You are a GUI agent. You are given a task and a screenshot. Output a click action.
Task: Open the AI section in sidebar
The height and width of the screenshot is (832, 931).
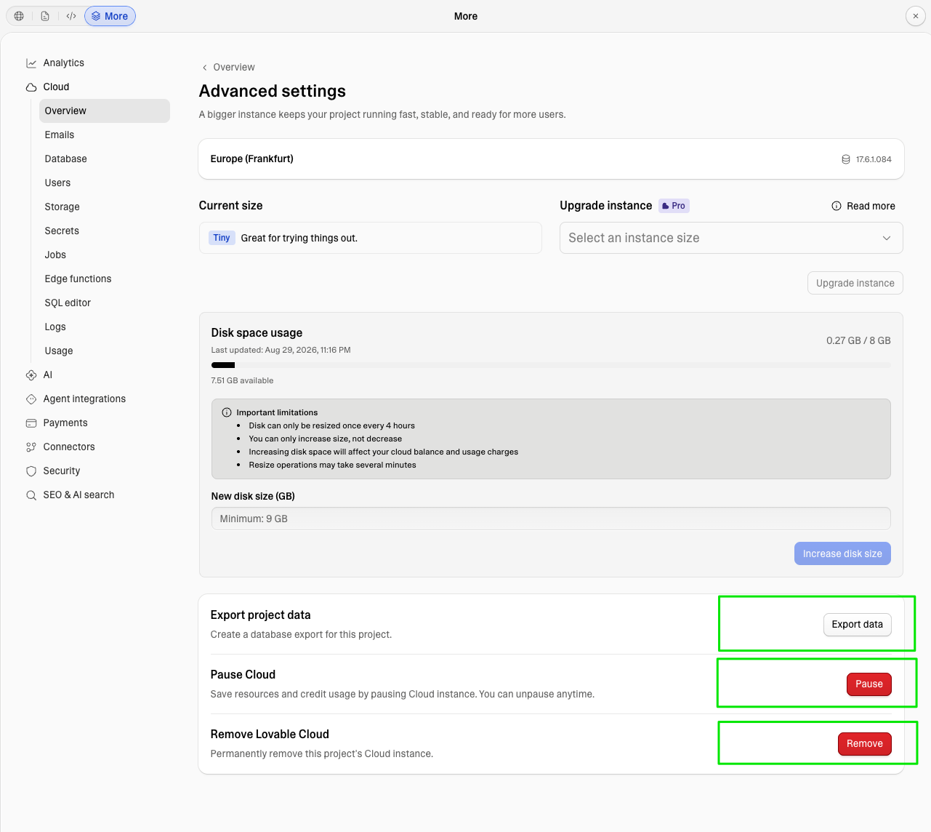click(x=48, y=375)
